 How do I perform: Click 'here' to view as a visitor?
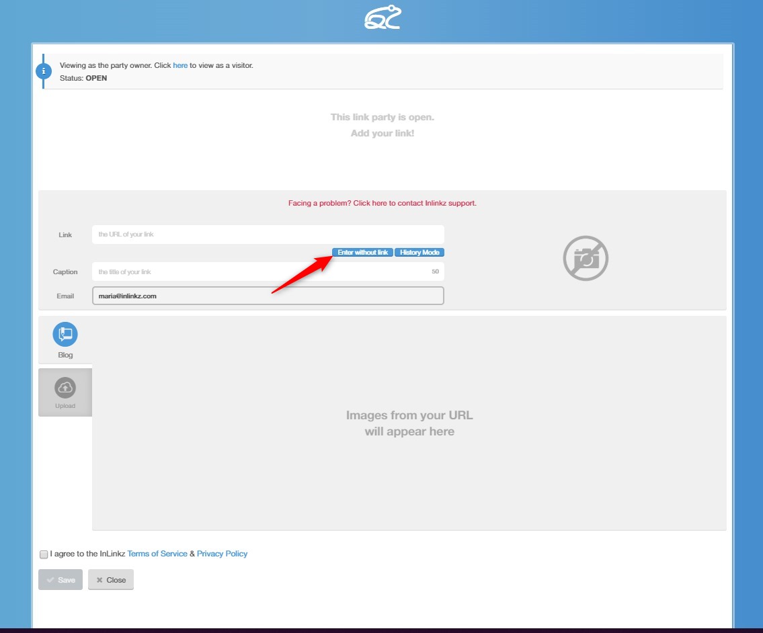point(180,65)
